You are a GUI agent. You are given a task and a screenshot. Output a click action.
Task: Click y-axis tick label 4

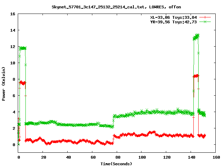(x=14, y=112)
